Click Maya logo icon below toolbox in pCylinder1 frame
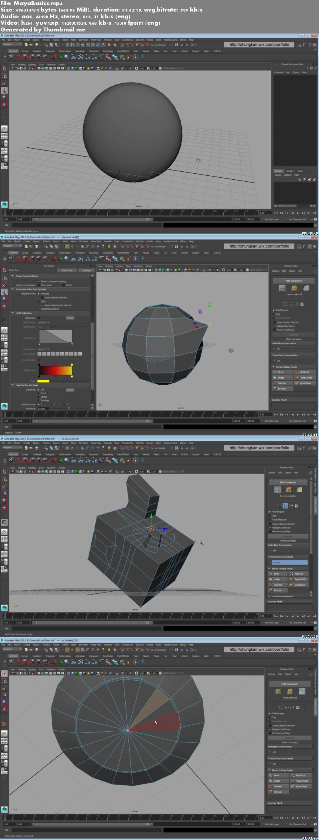Image resolution: width=319 pixels, height=840 pixels. click(x=4, y=809)
